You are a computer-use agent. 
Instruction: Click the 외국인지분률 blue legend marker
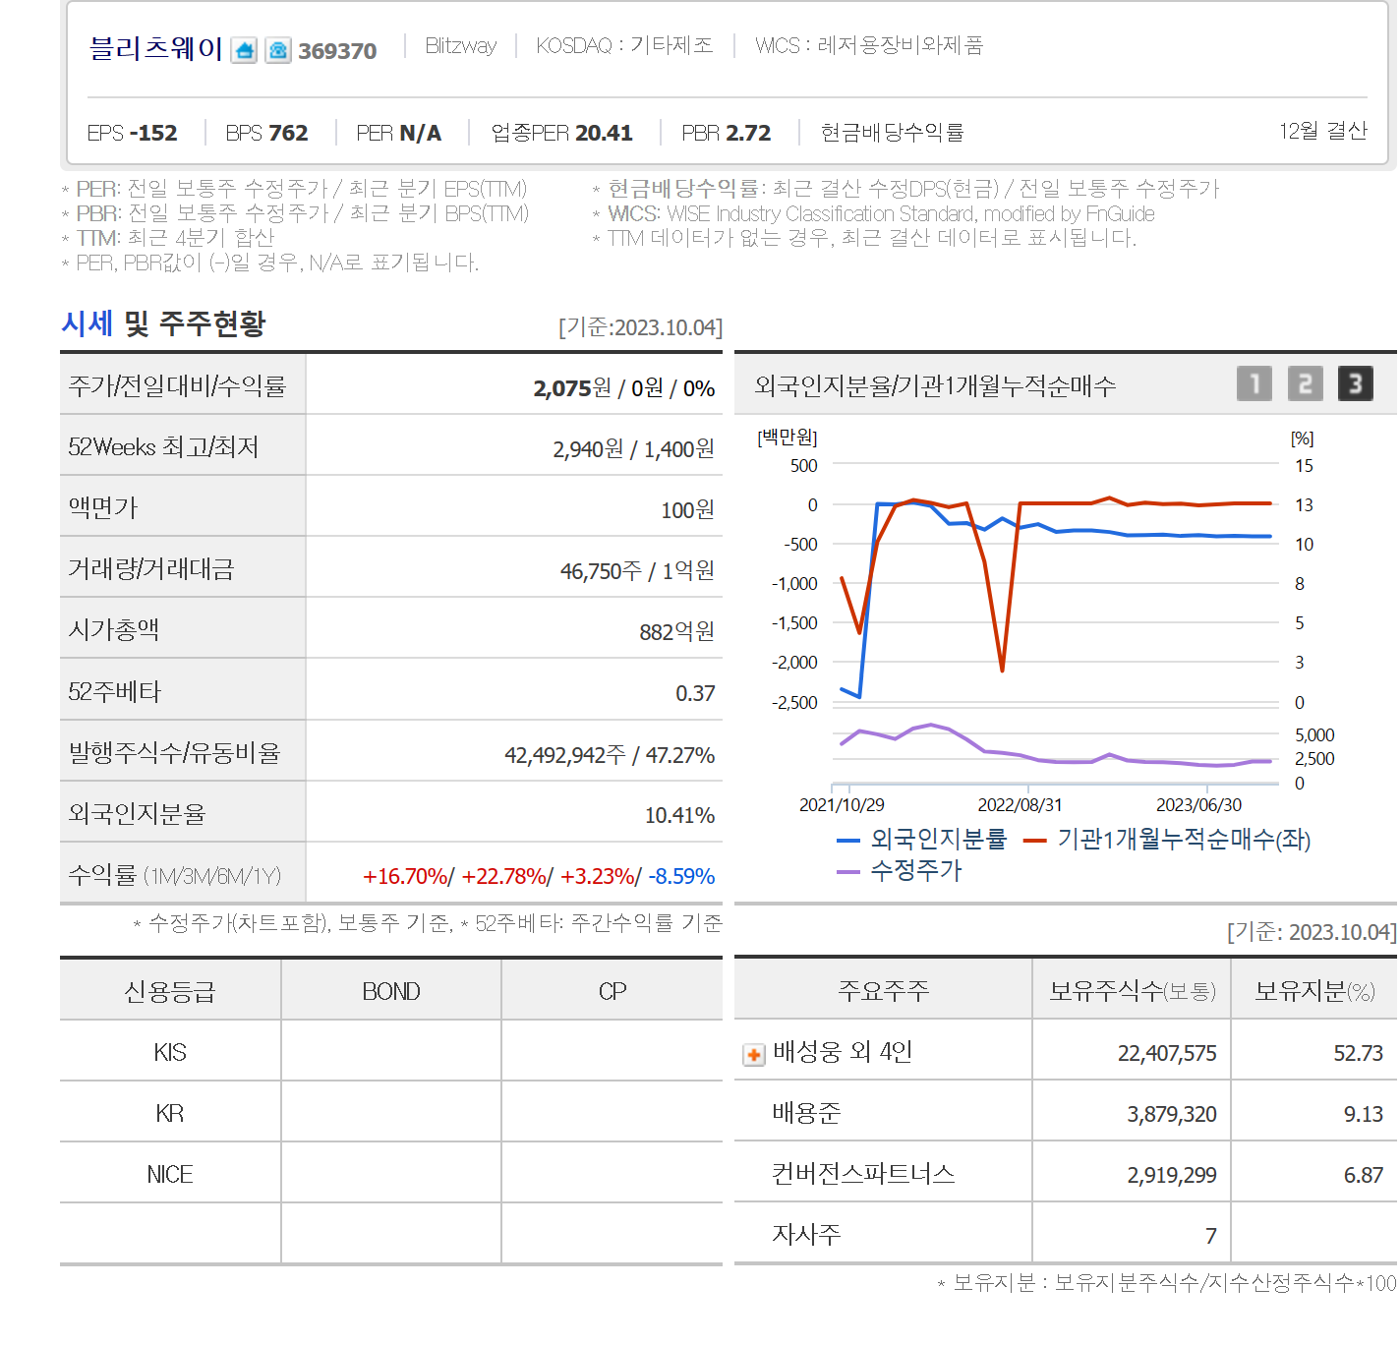(848, 841)
